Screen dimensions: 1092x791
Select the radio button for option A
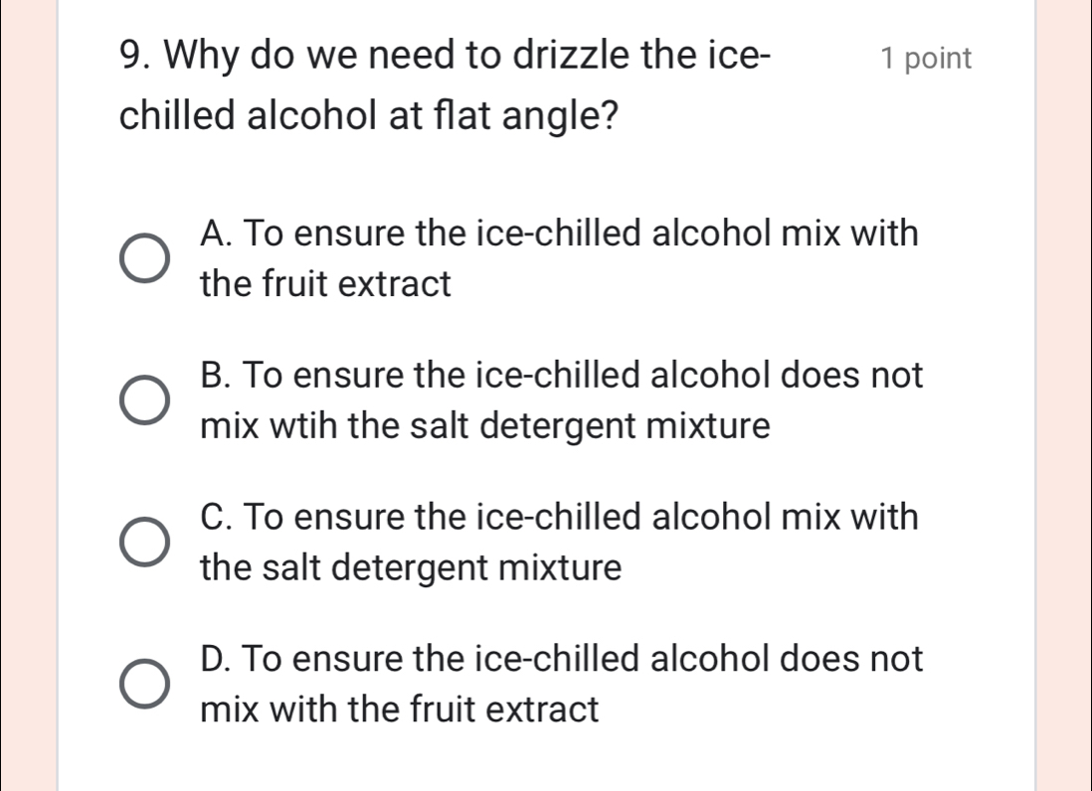(x=144, y=258)
